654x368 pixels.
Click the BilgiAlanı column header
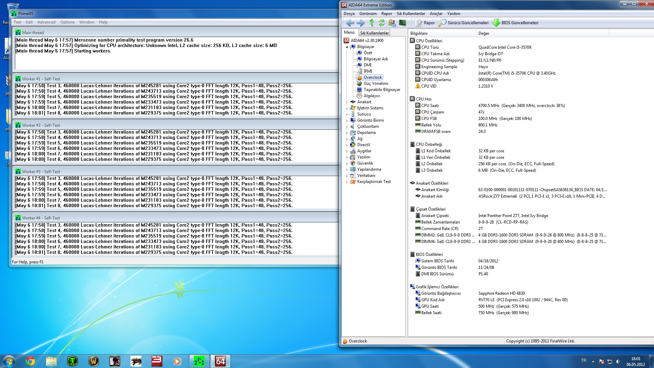pos(442,33)
